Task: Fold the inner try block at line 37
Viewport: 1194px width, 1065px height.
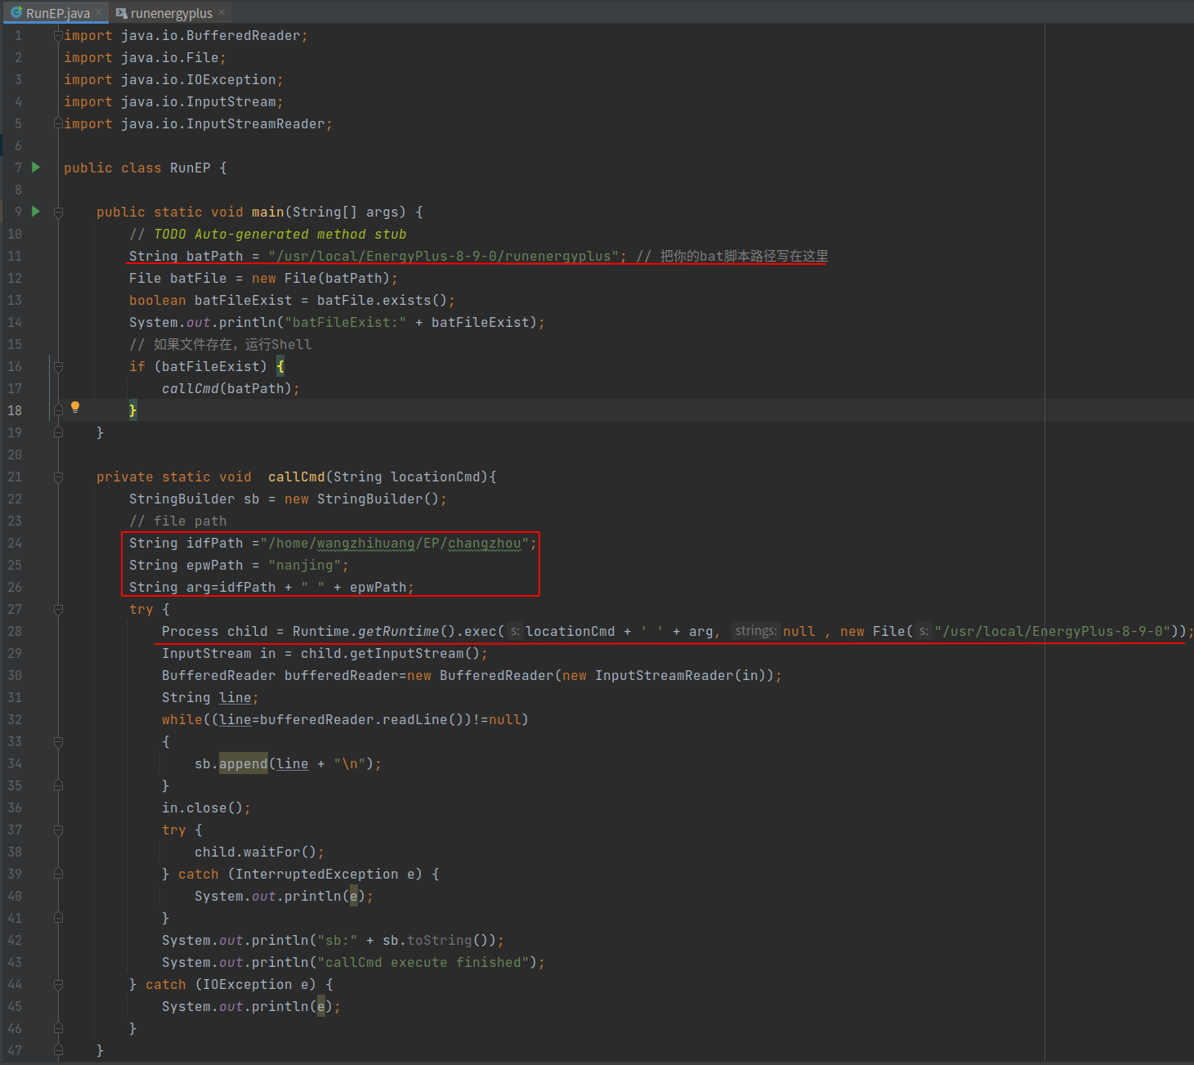Action: click(58, 830)
